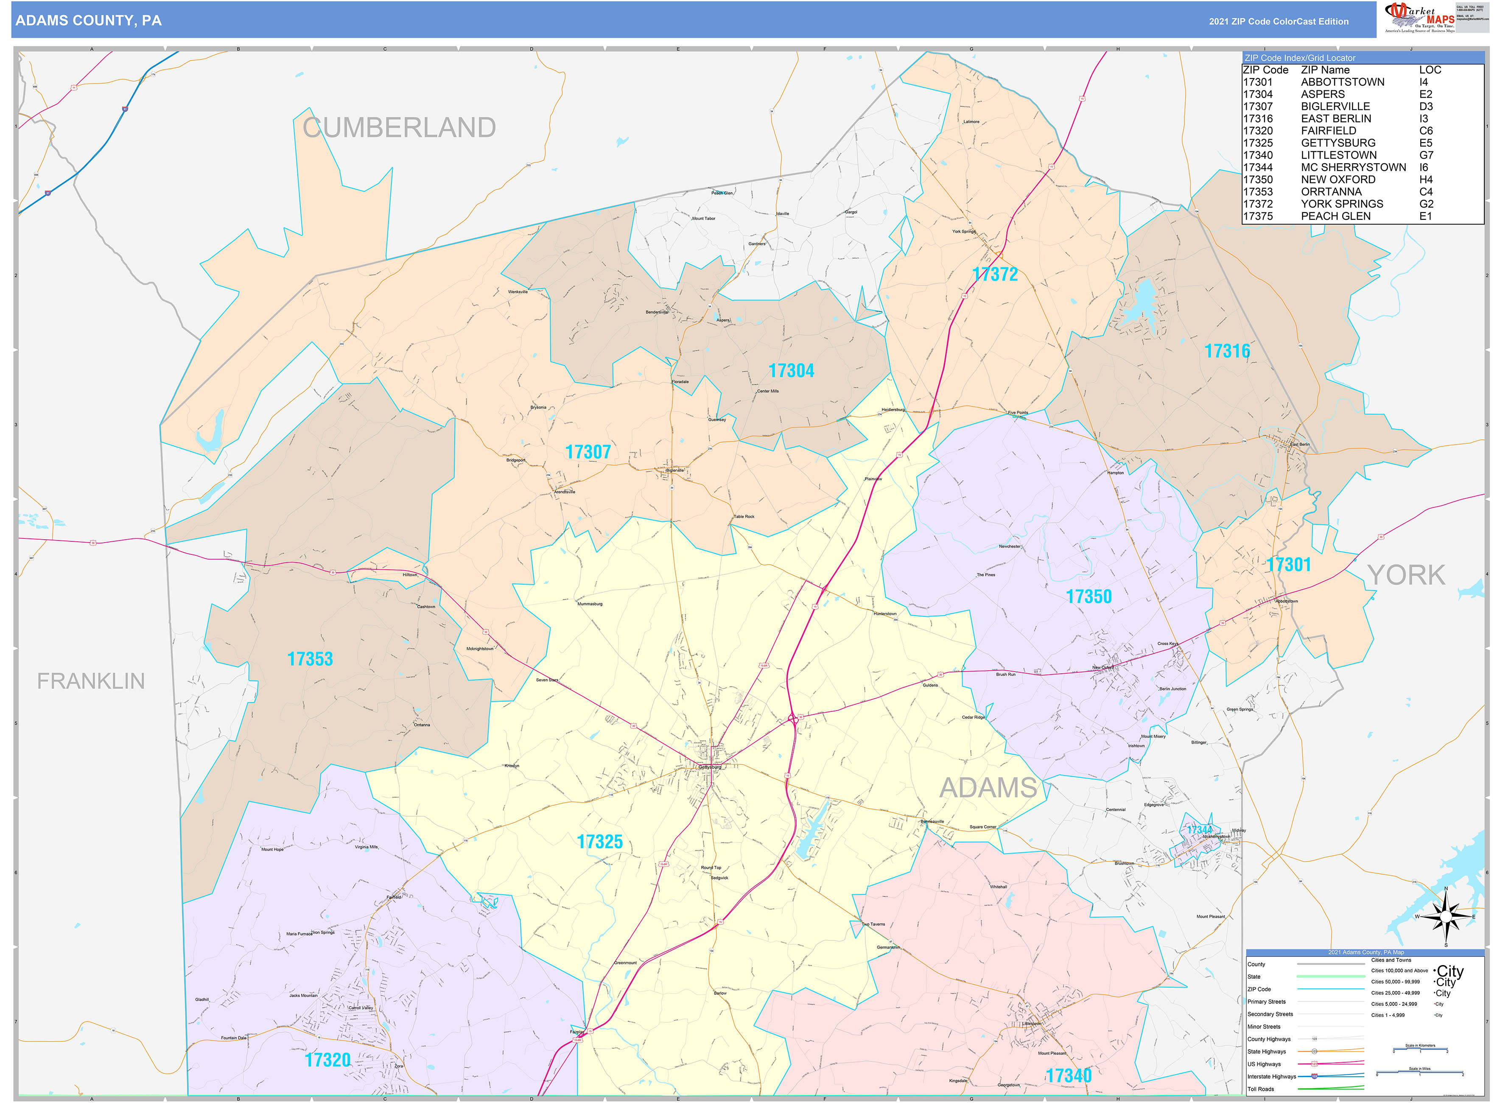The height and width of the screenshot is (1103, 1497).
Task: Click the Interstate 81 shield near Cumberland
Action: (125, 109)
